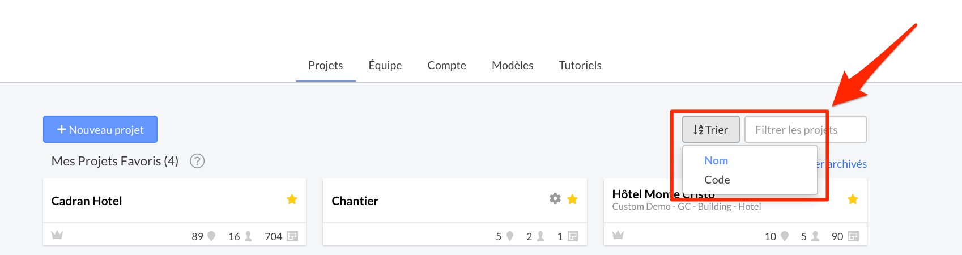Screen dimensions: 962x255
Task: Unstar the Chantier project
Action: (x=572, y=199)
